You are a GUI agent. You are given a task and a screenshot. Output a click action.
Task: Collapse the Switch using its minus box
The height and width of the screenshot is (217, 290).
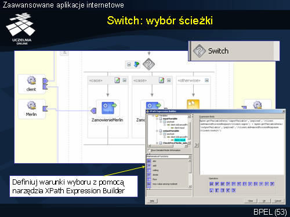[129, 64]
